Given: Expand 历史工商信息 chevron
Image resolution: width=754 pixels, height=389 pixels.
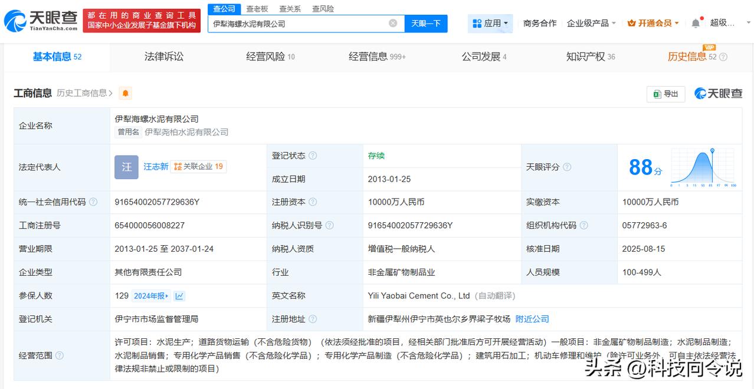Looking at the screenshot, I should click(110, 93).
